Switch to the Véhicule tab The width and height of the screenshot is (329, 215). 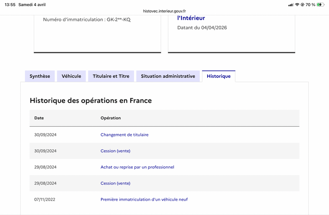pyautogui.click(x=72, y=76)
